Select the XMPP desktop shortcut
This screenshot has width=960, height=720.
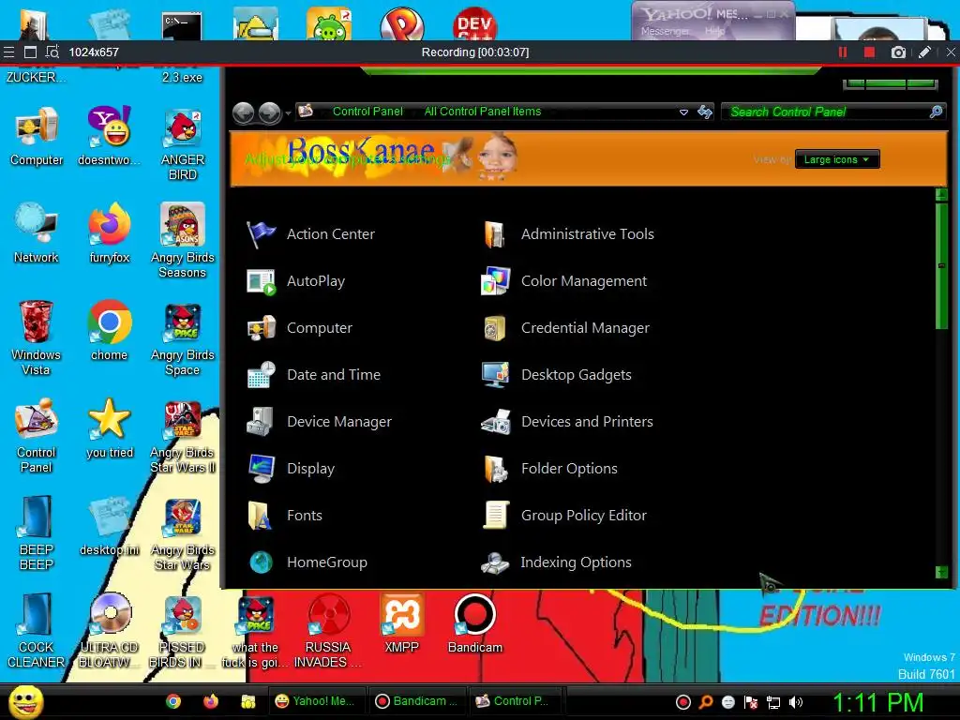coord(401,623)
